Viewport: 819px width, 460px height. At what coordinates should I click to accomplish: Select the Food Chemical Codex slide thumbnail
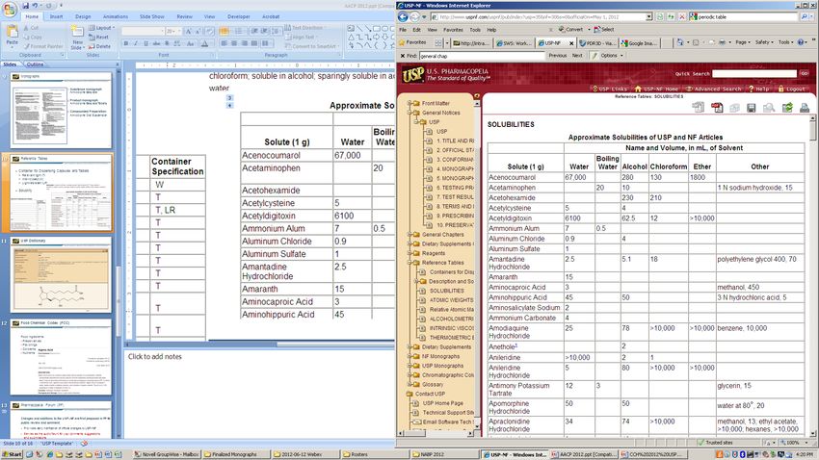pyautogui.click(x=61, y=357)
